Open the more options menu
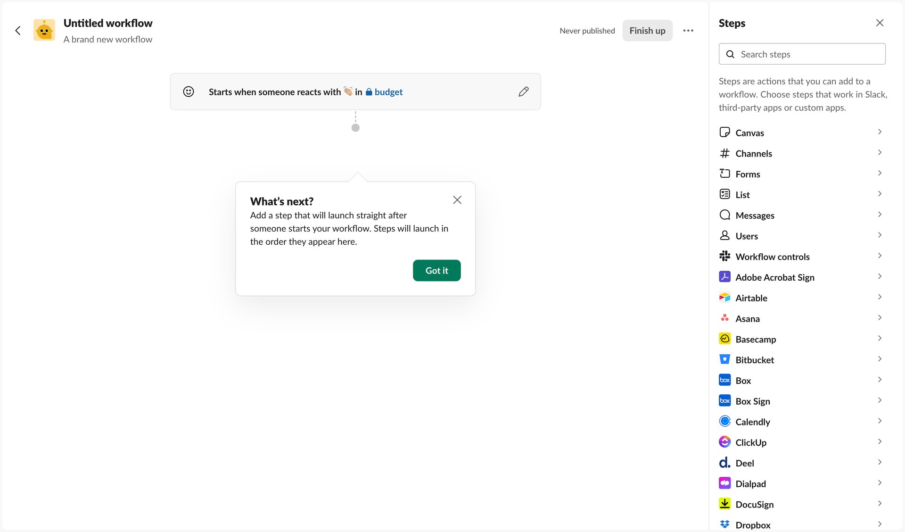 688,30
